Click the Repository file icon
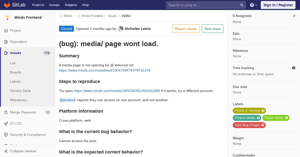300x157 pixels. pyautogui.click(x=6, y=42)
